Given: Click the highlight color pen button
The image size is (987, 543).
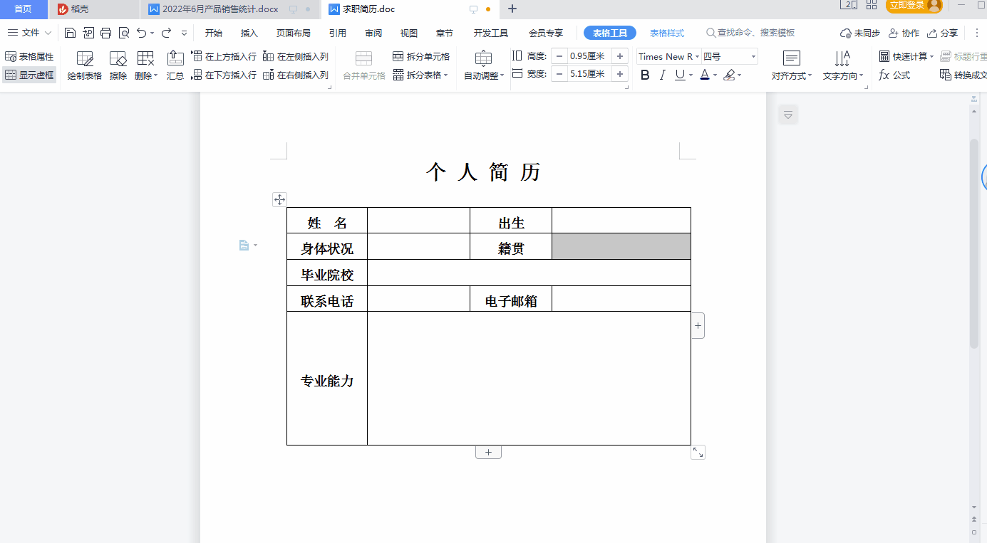Looking at the screenshot, I should (x=729, y=75).
